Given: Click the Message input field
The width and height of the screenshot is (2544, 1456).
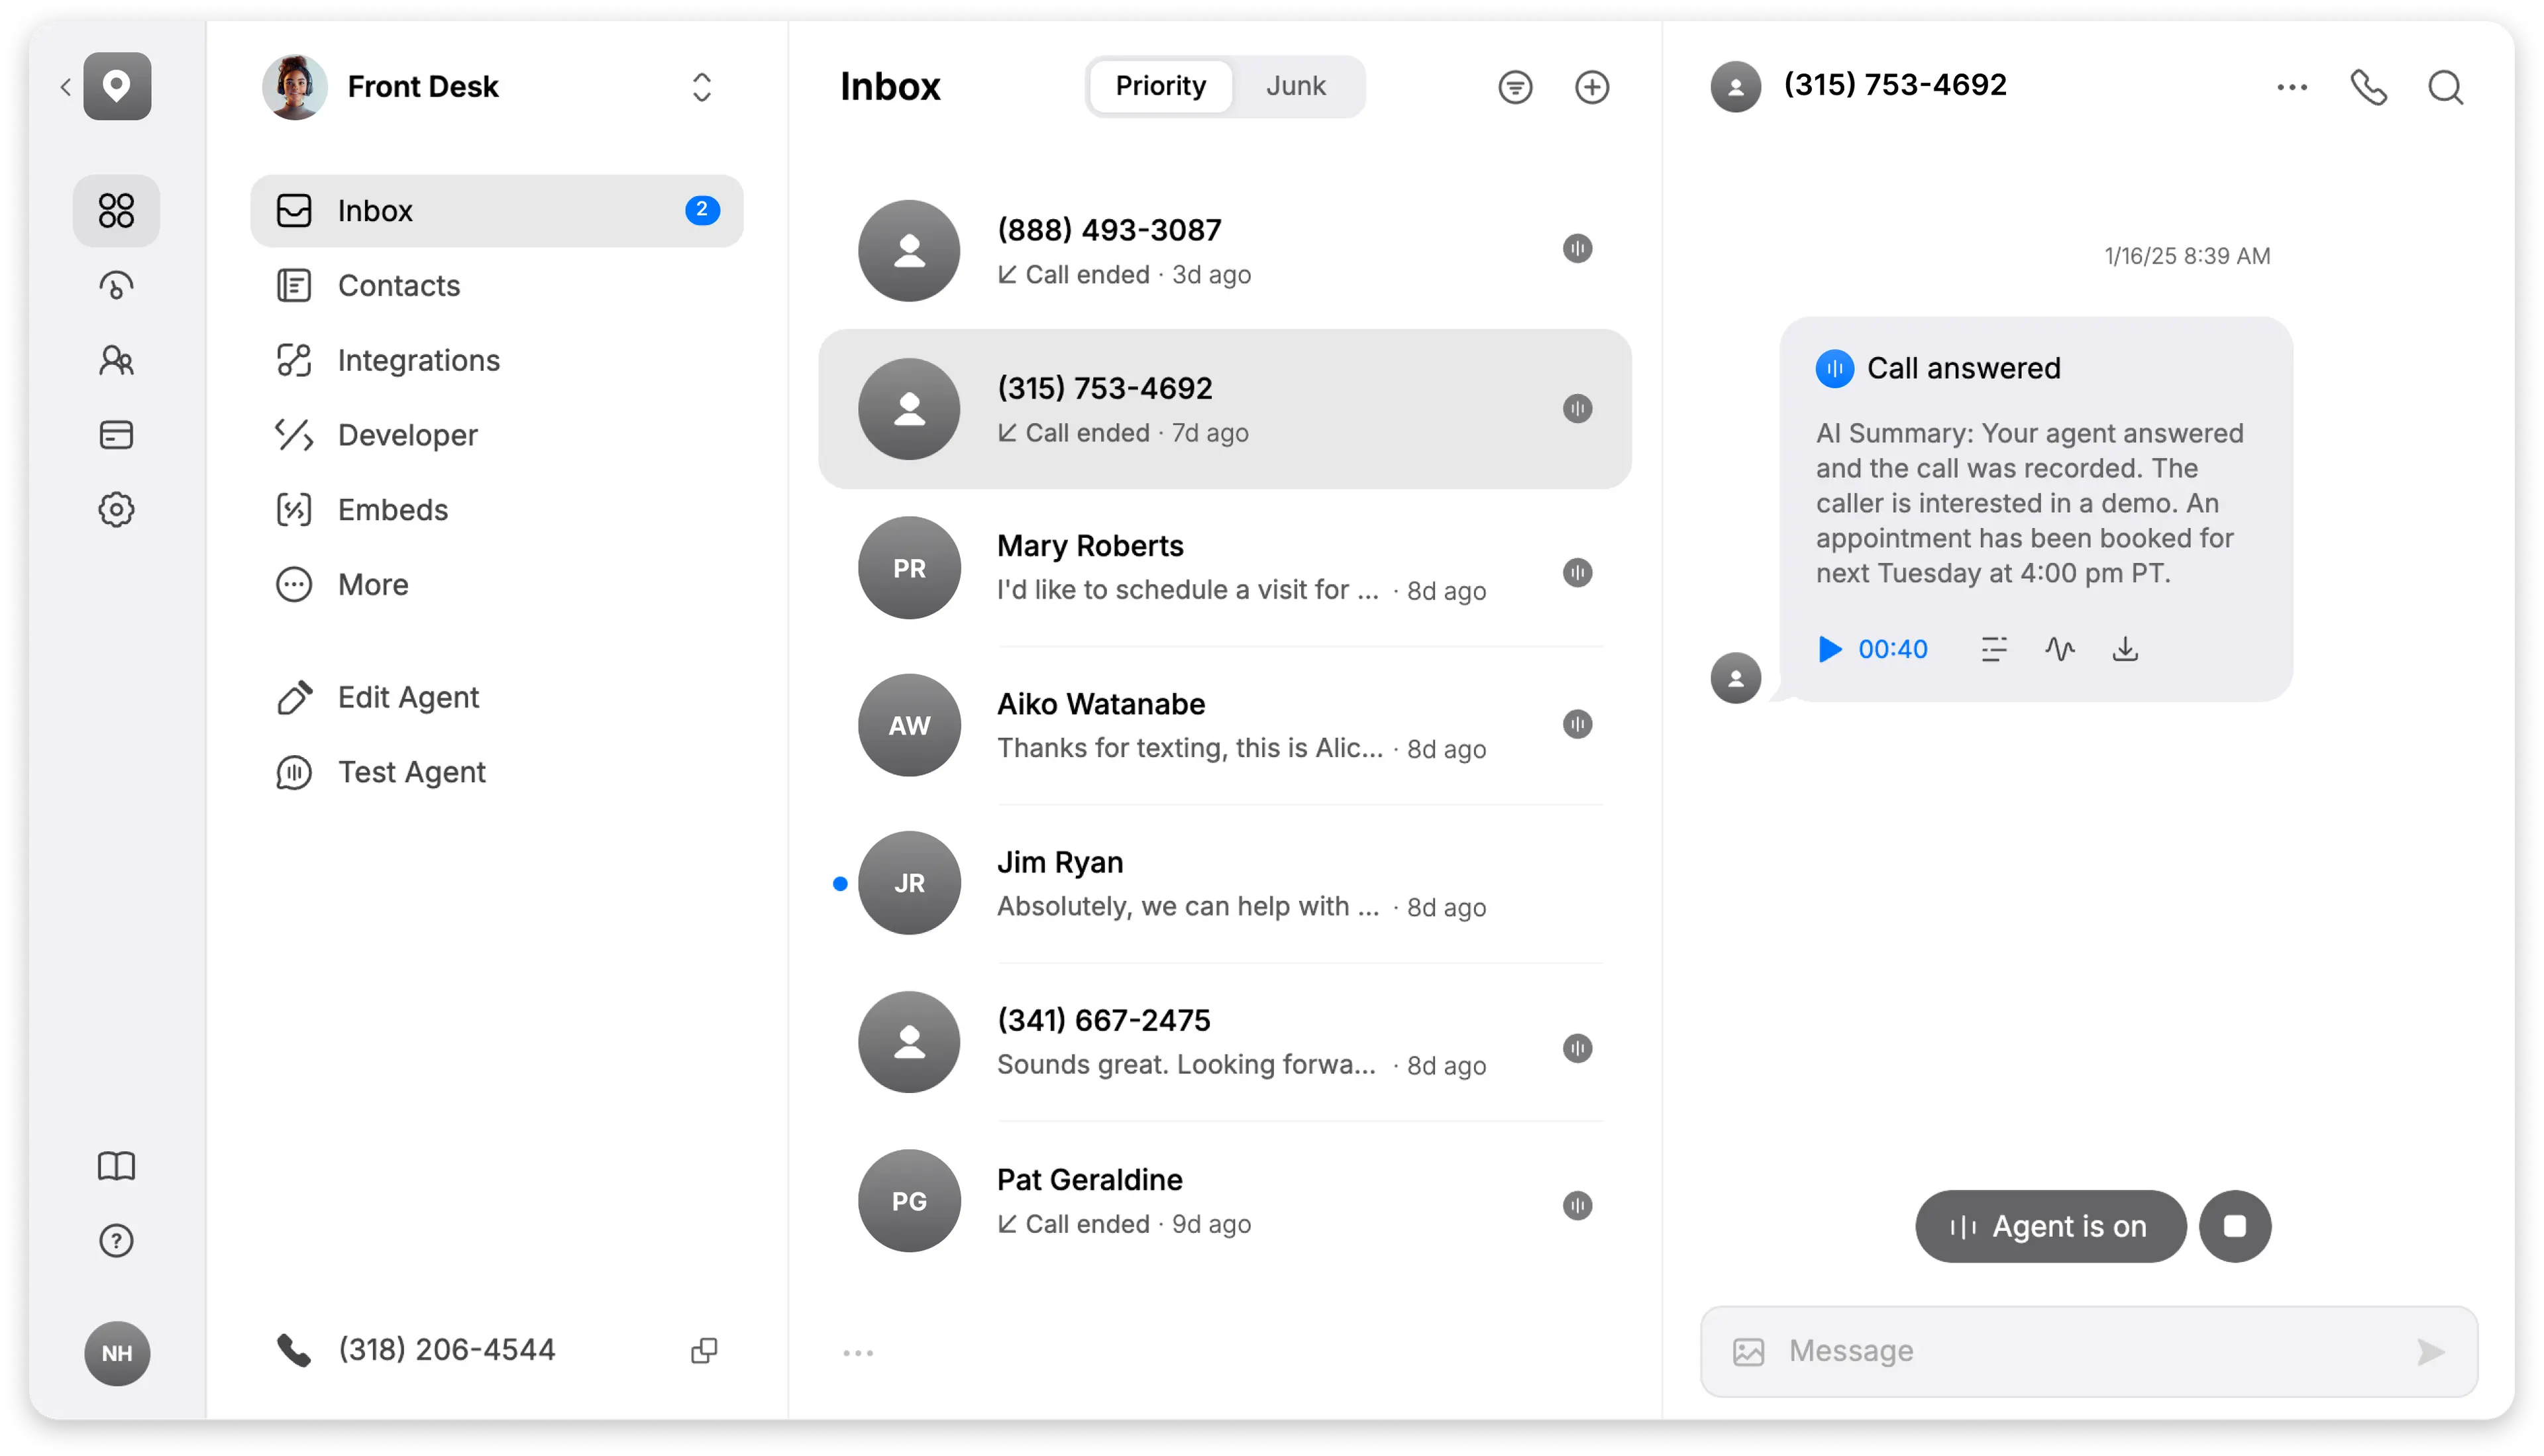Looking at the screenshot, I should coord(2060,1350).
